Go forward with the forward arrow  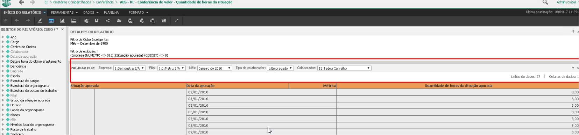click(33, 2)
